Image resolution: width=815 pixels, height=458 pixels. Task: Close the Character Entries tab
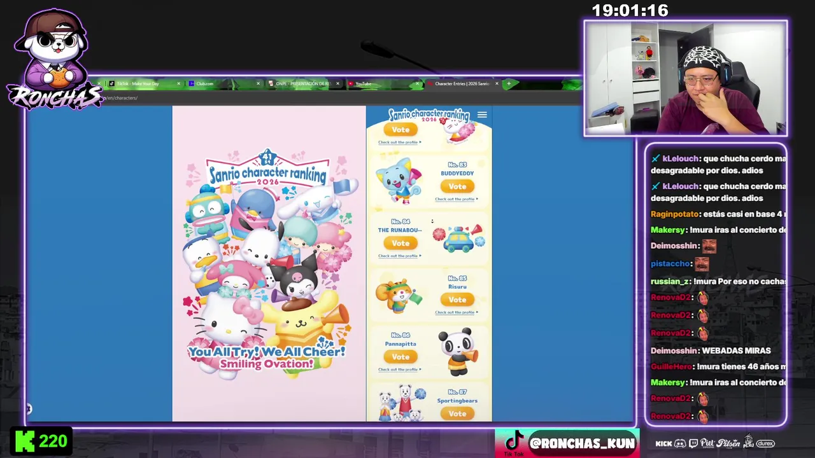click(x=497, y=83)
